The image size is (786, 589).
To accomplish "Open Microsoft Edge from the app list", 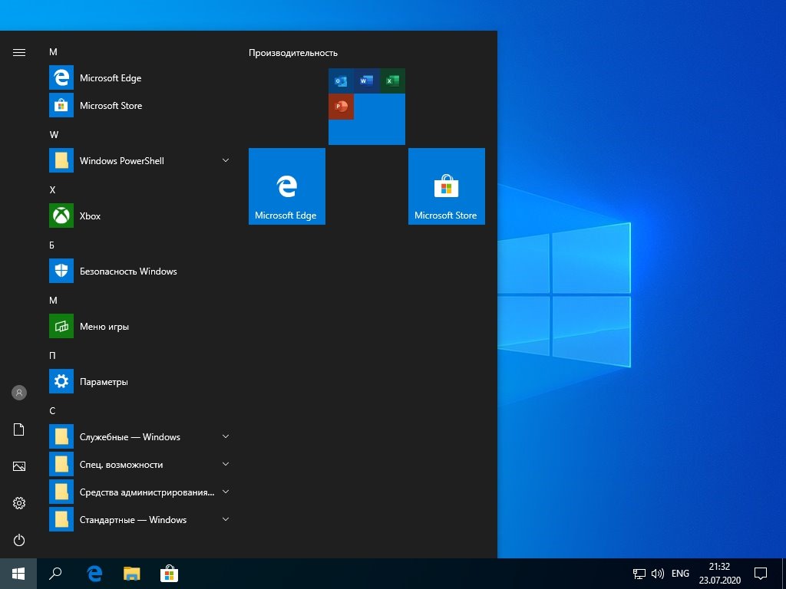I will 140,77.
